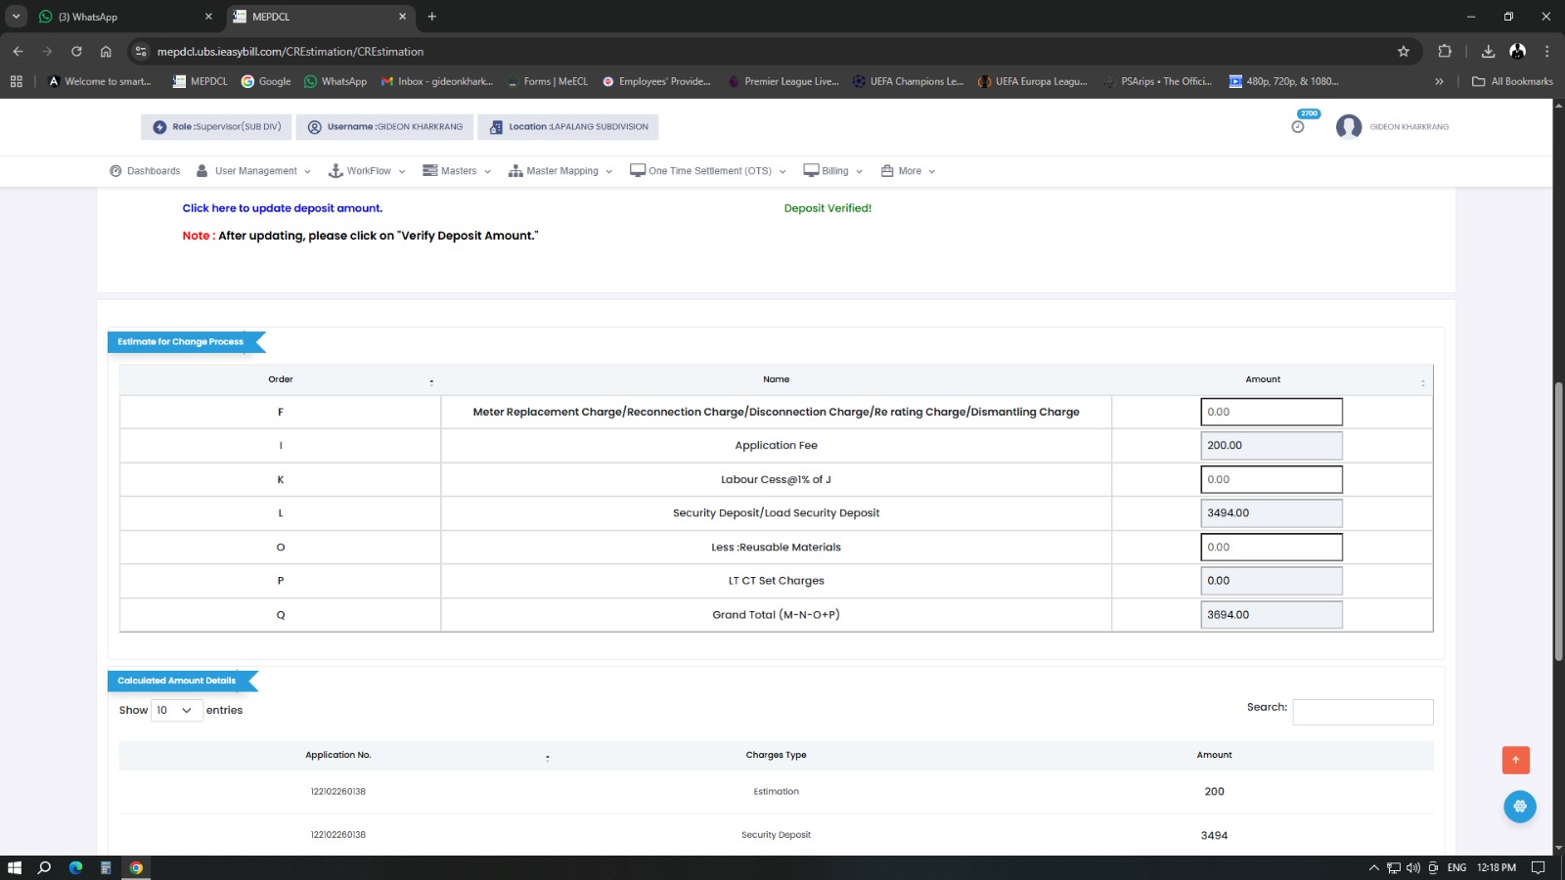This screenshot has height=880, width=1565.
Task: Click the orange scroll-to-top arrow button
Action: tap(1515, 760)
